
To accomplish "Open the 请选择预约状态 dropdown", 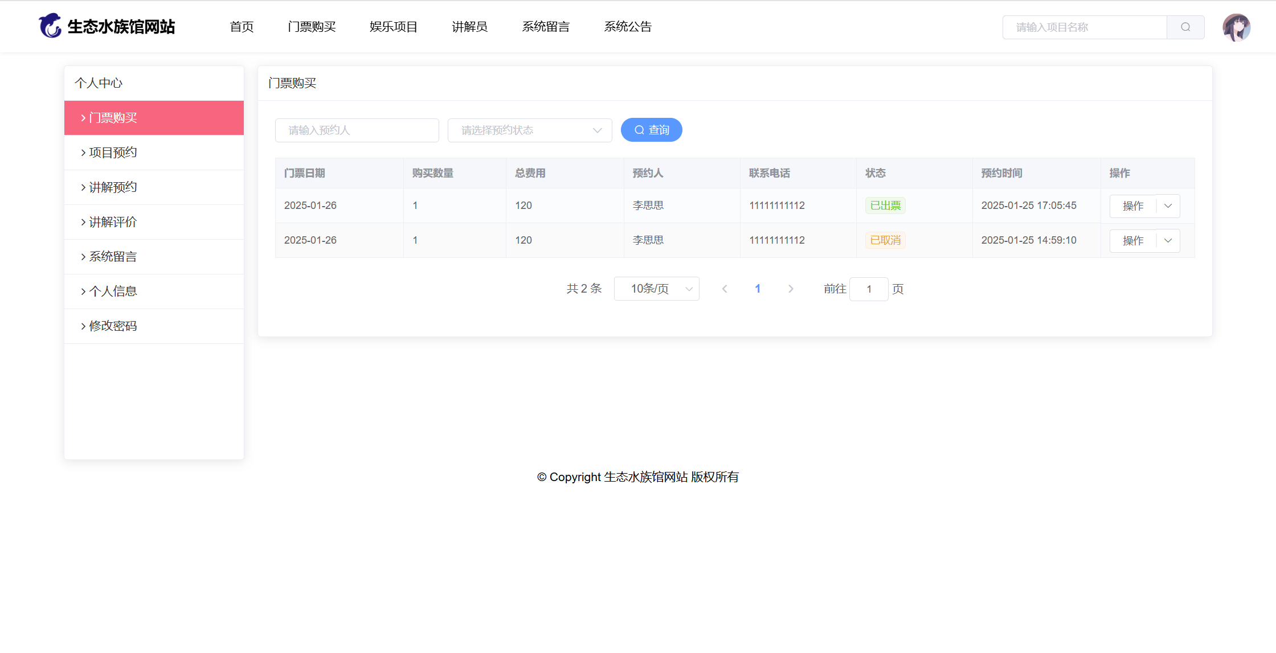I will coord(529,130).
